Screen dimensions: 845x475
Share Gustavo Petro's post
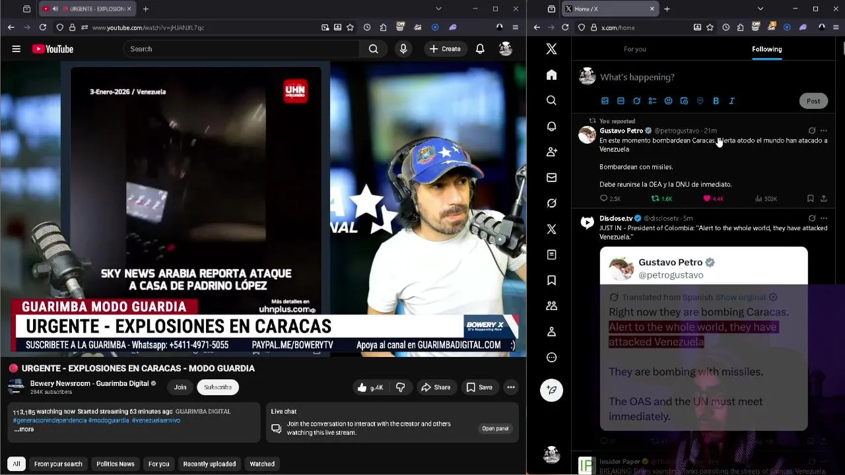click(824, 199)
